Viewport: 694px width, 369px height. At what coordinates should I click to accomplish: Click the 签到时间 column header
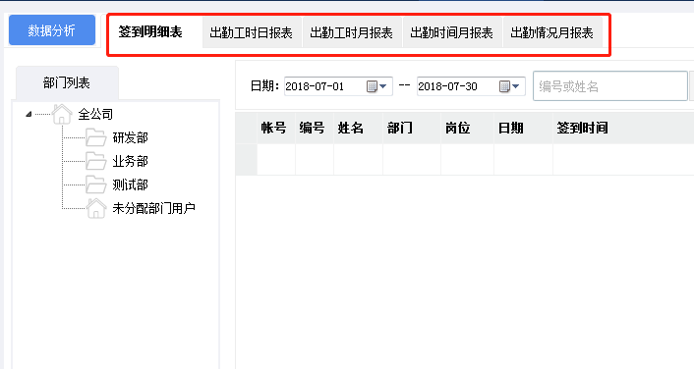[x=583, y=128]
